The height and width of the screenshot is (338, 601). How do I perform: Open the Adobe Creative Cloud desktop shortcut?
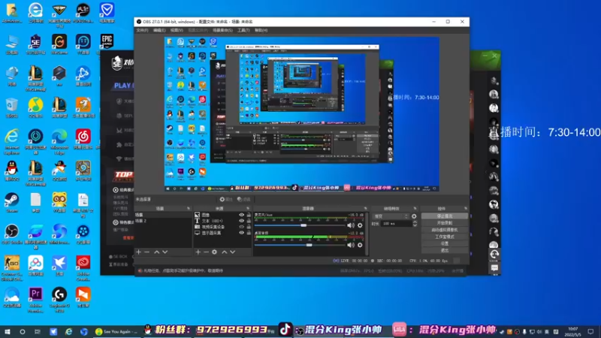coord(83,267)
